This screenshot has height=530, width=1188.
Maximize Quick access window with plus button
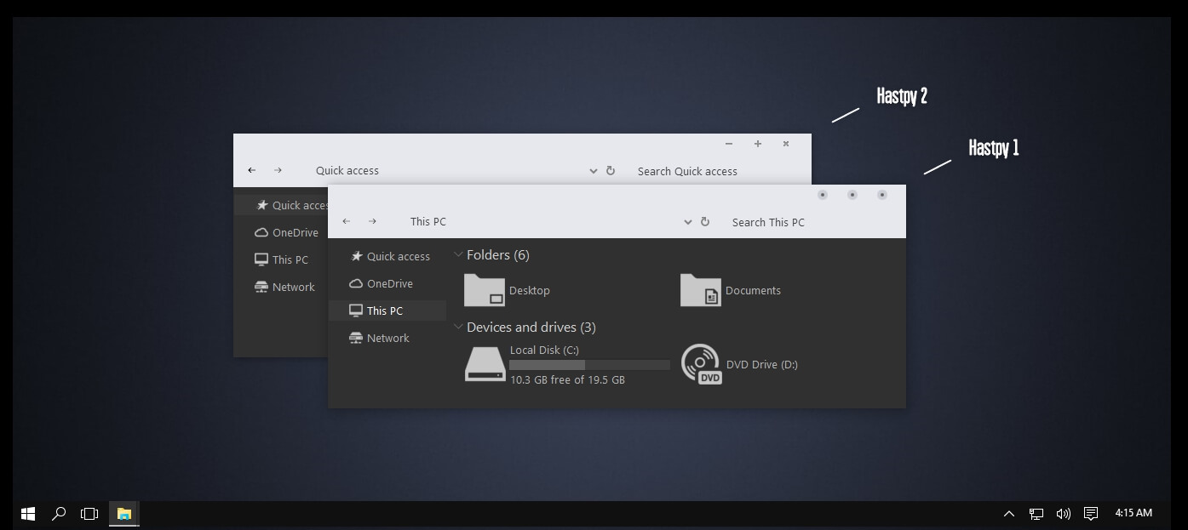(x=758, y=144)
